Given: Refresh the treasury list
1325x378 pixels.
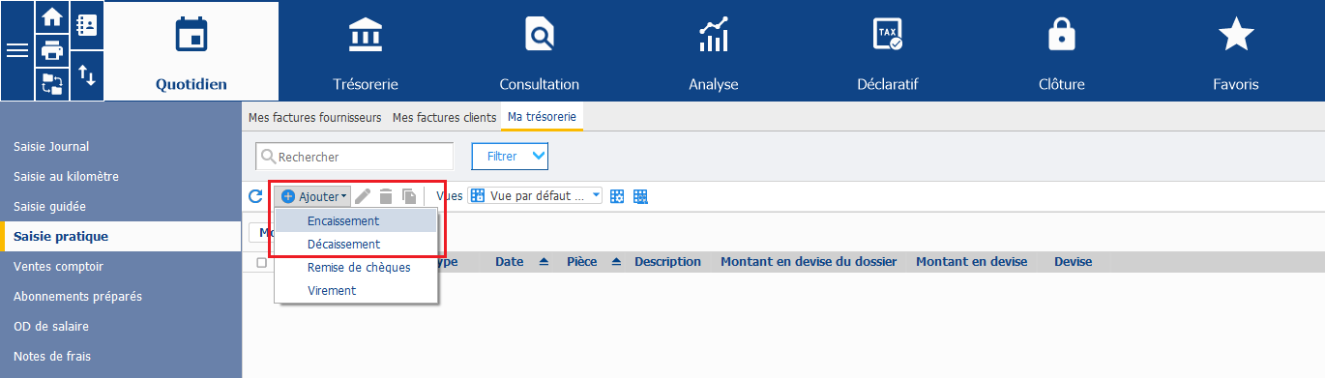Looking at the screenshot, I should (255, 196).
